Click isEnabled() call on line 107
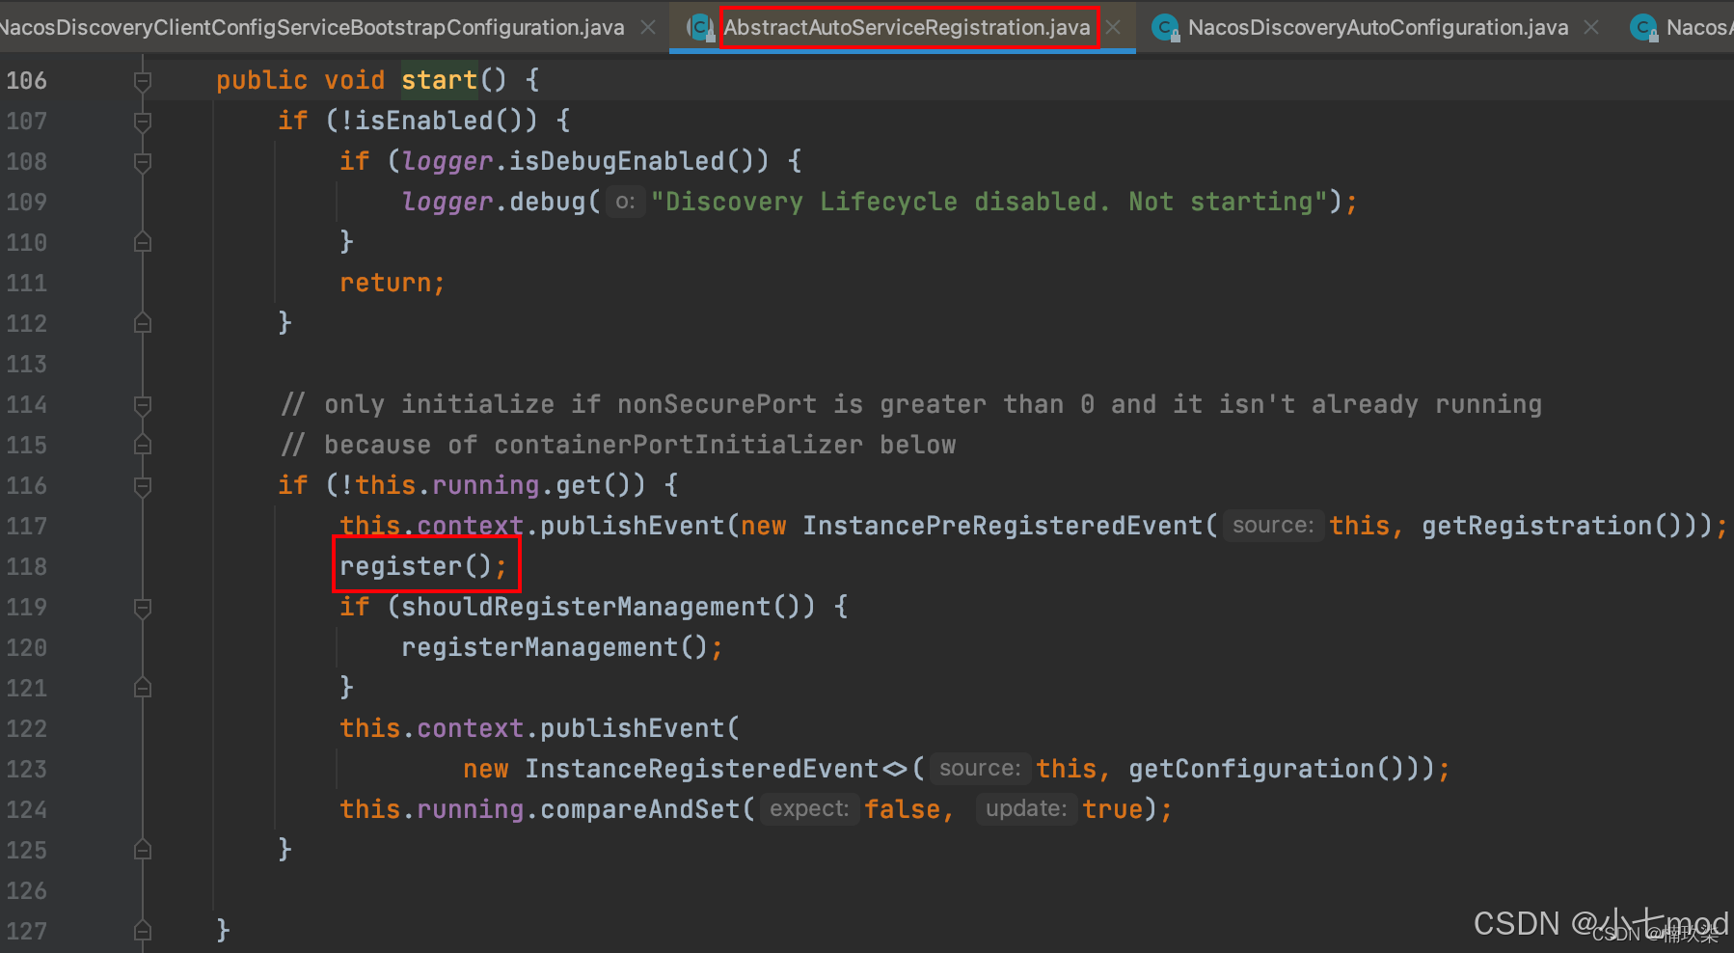 pyautogui.click(x=440, y=121)
